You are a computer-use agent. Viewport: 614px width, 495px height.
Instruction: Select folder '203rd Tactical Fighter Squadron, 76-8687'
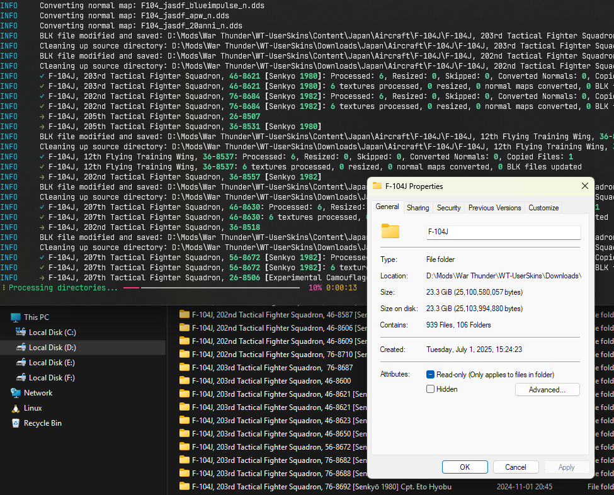tap(273, 368)
